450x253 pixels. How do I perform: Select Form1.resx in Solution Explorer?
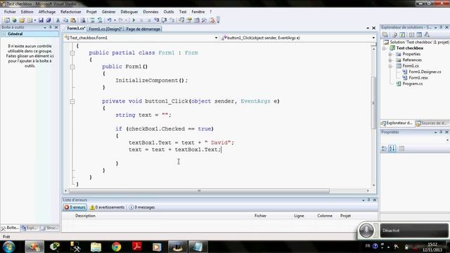(x=418, y=78)
